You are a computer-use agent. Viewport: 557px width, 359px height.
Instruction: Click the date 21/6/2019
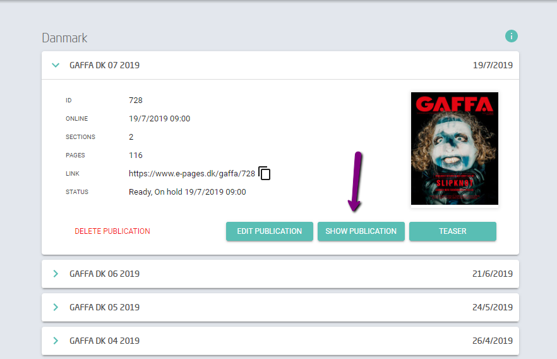[x=493, y=274]
